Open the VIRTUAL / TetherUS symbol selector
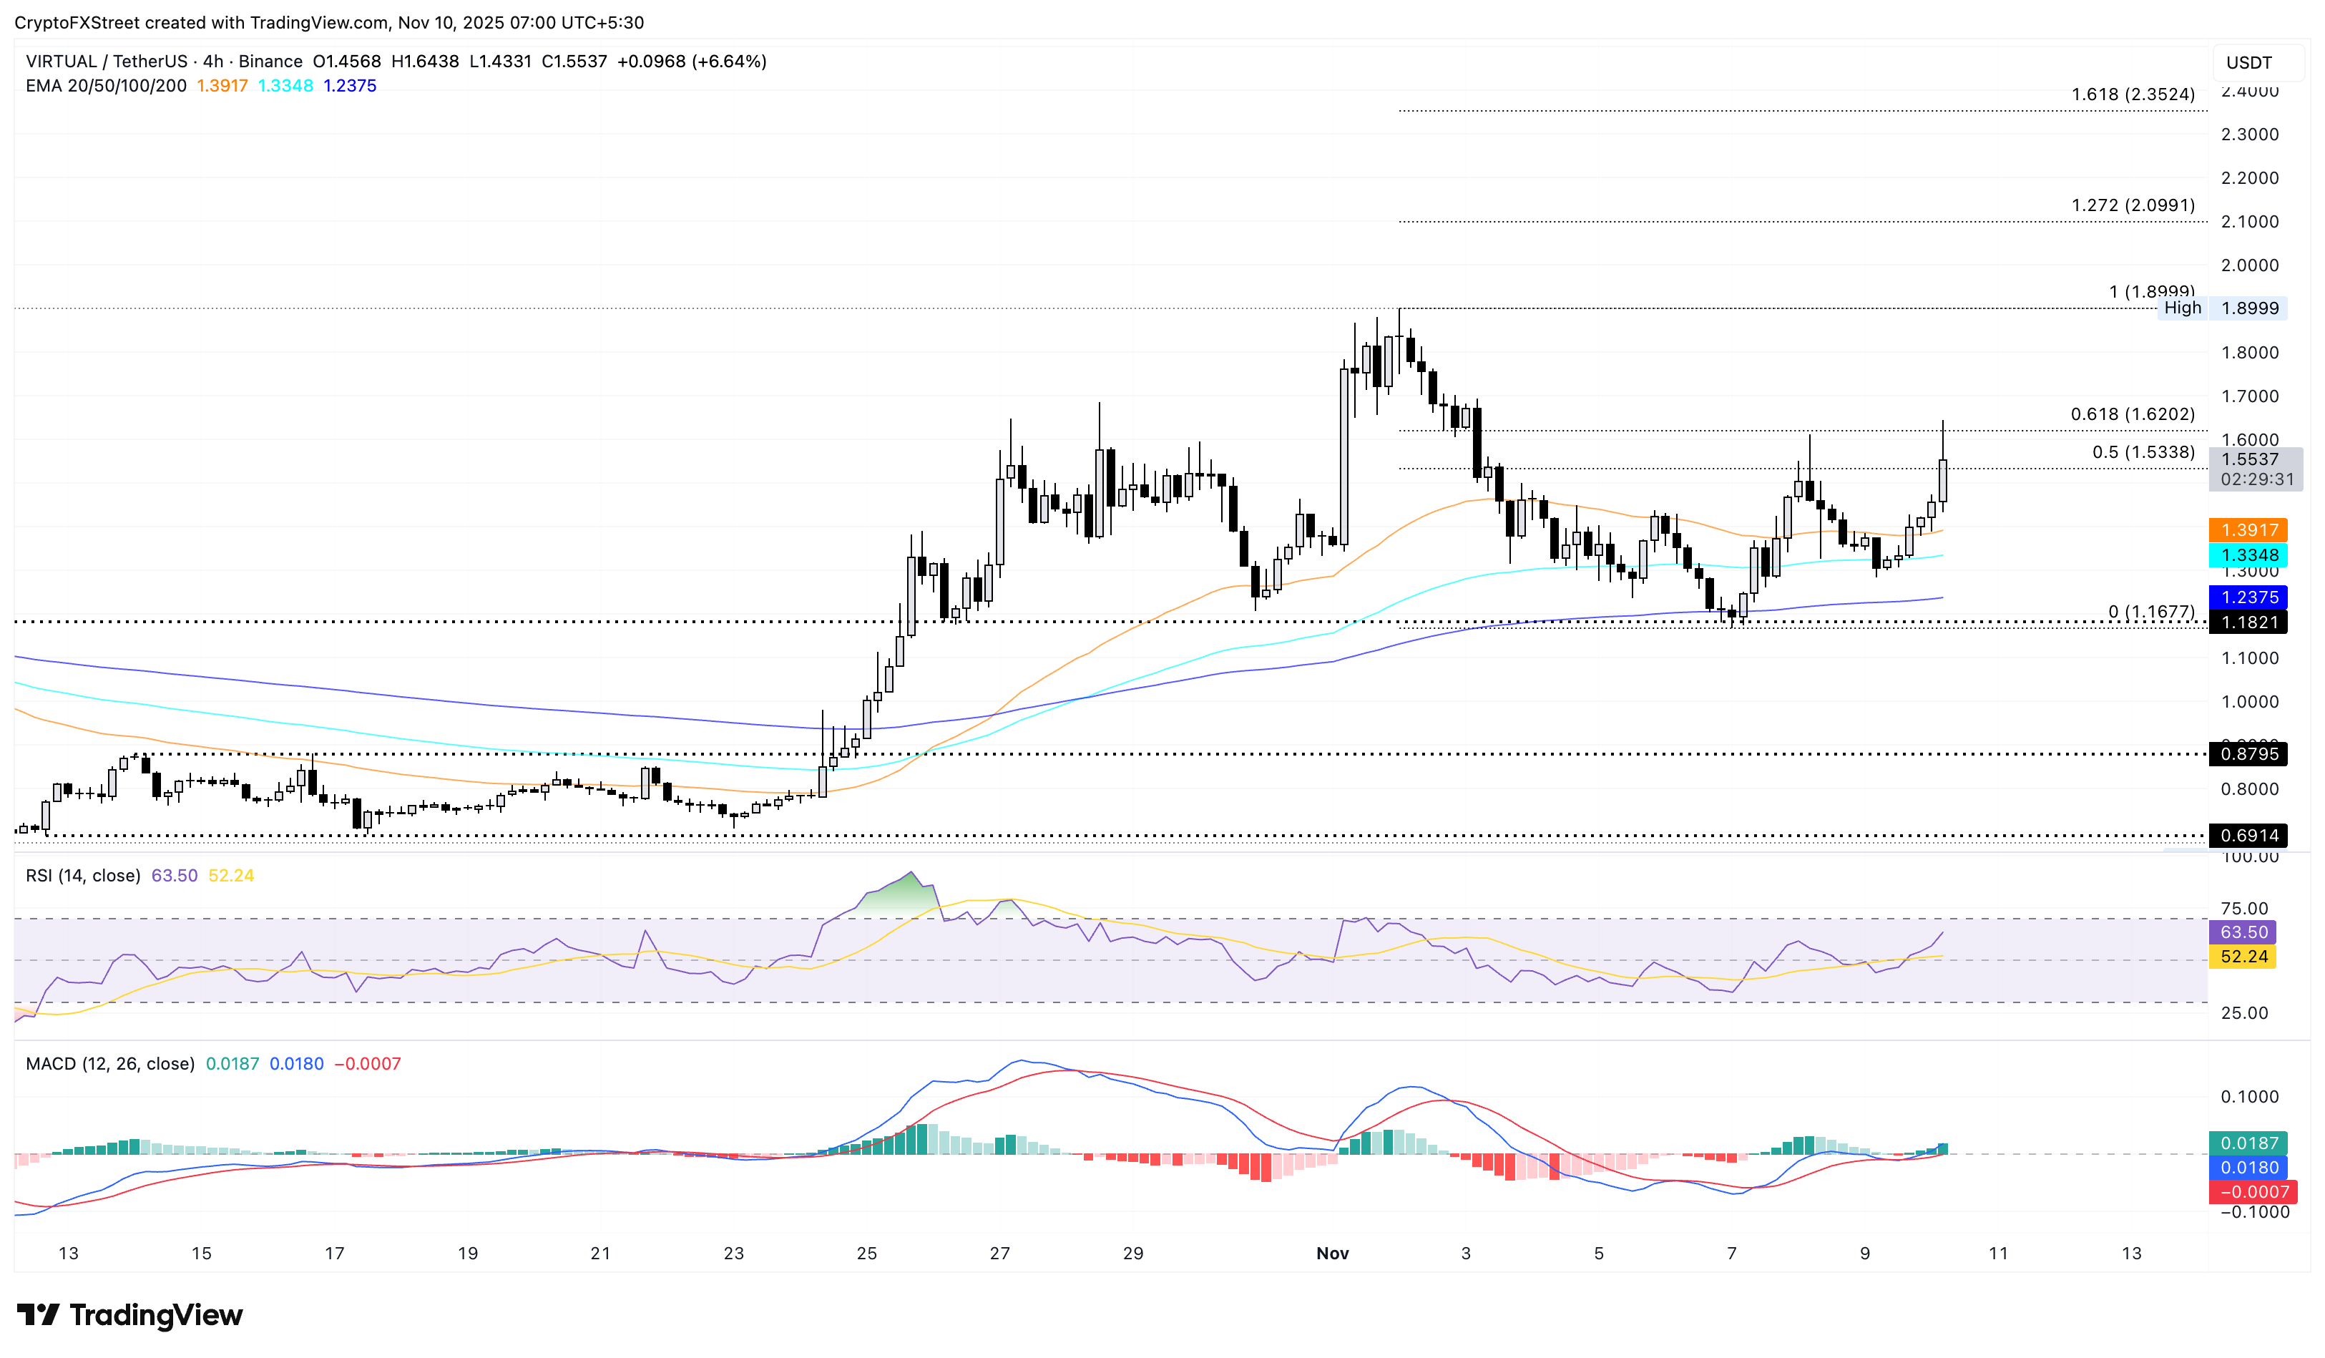Image resolution: width=2325 pixels, height=1358 pixels. [x=106, y=61]
